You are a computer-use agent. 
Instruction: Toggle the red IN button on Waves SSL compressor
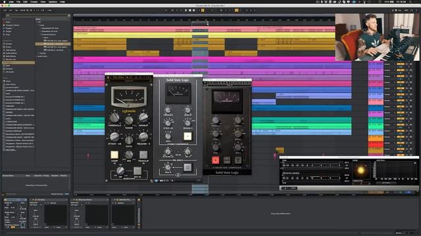coord(215,160)
